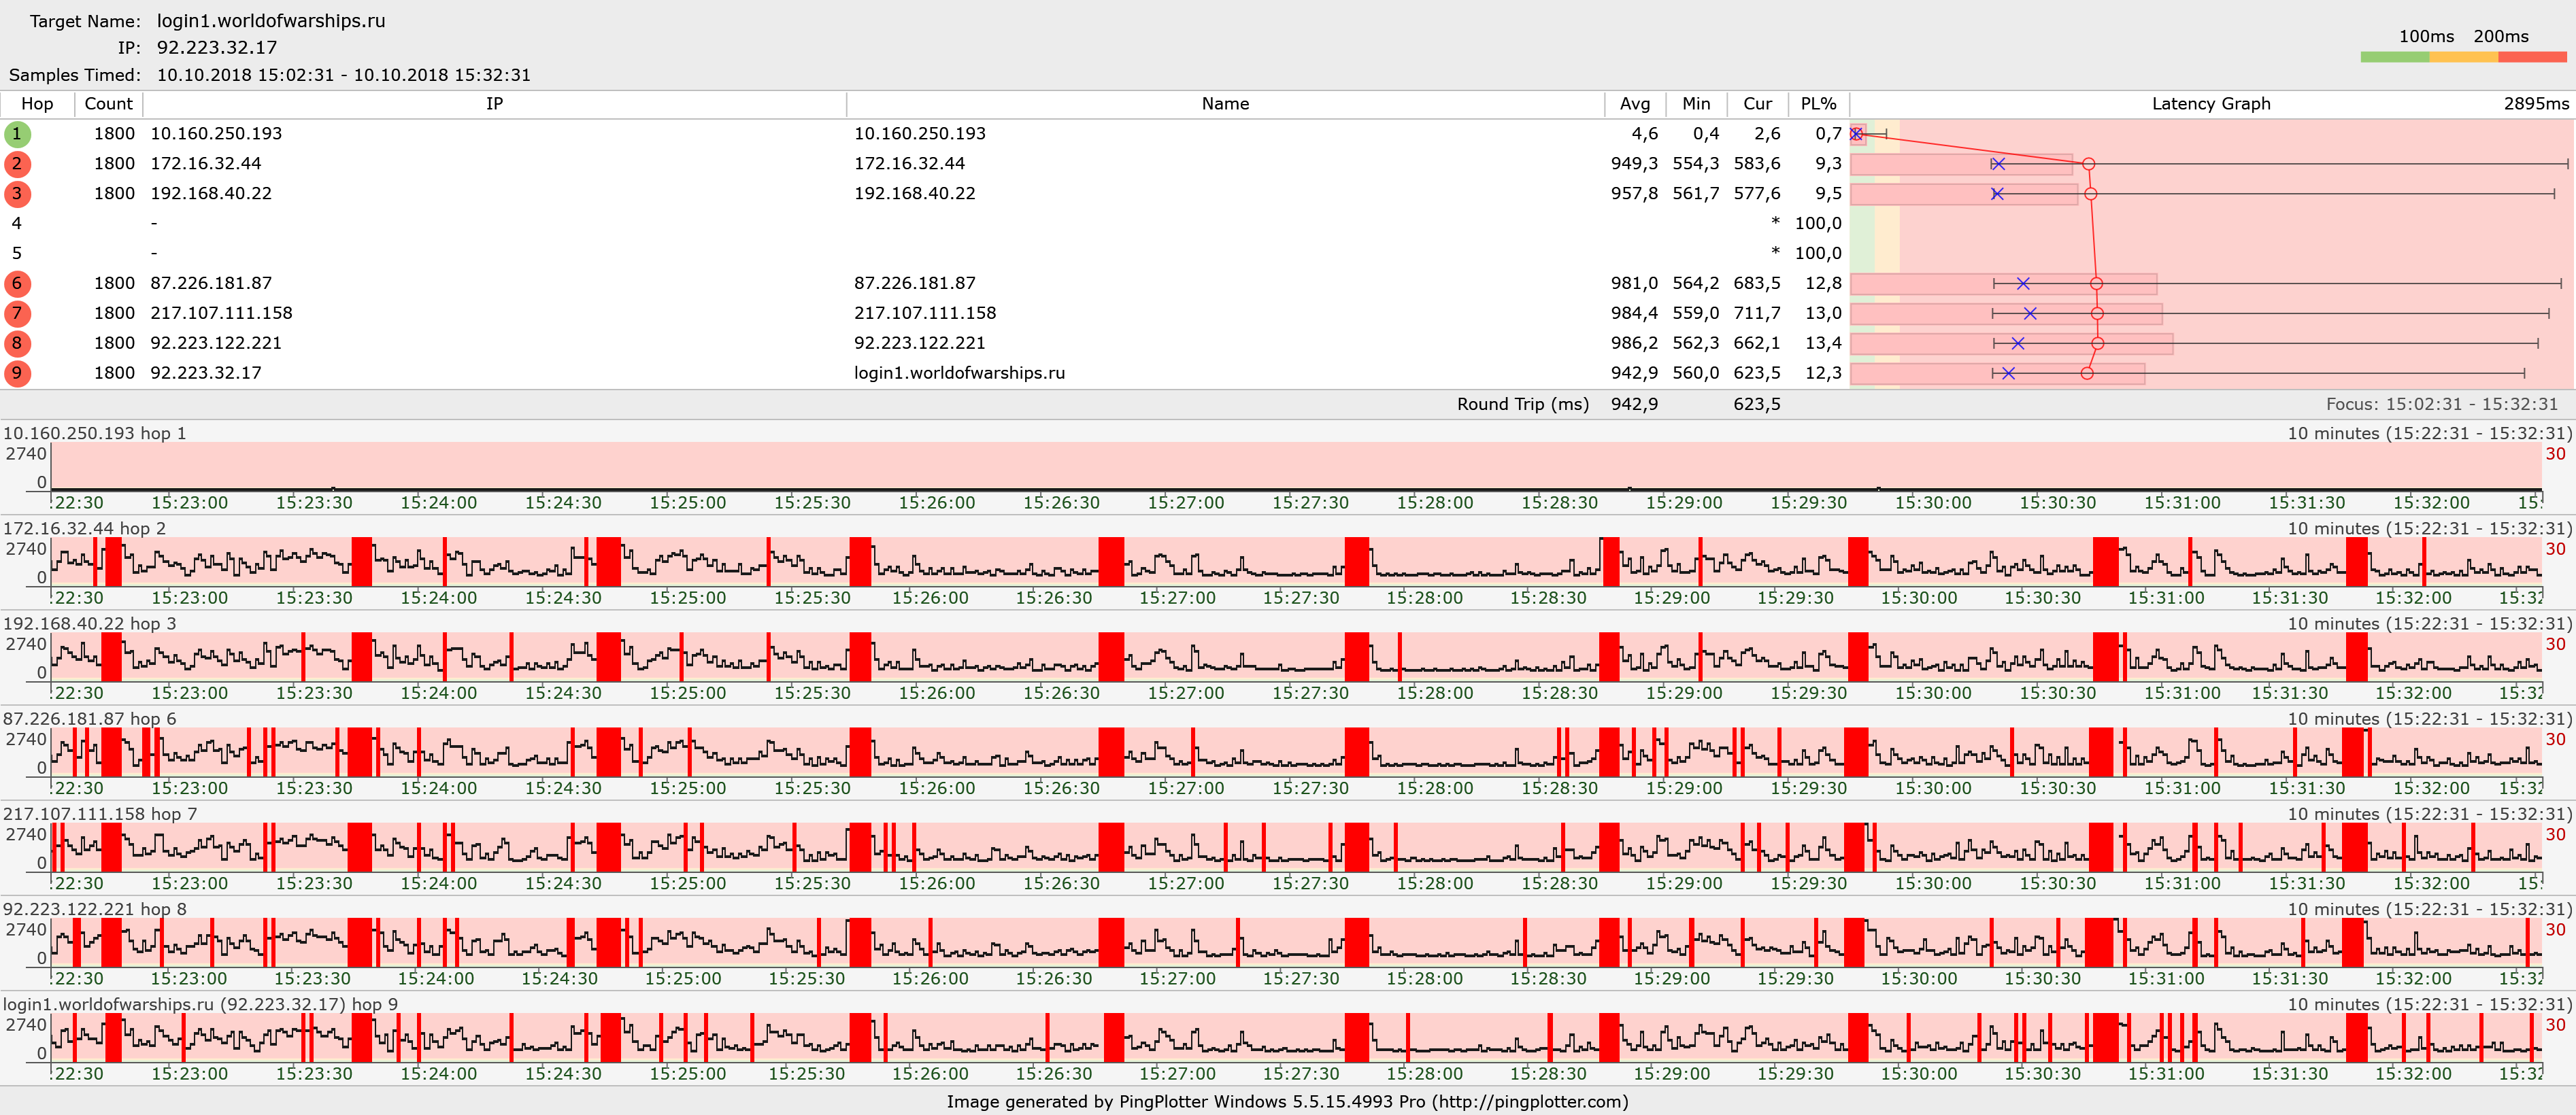Click the hop 1 time graph's 10 minutes range label
Viewport: 2576px width, 1115px height.
coord(2429,434)
